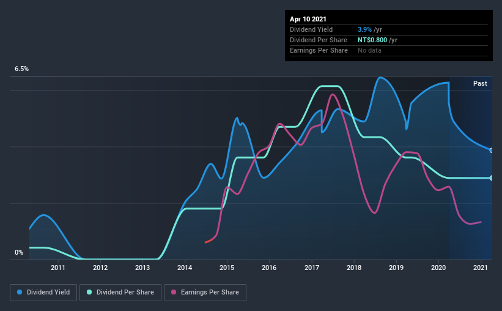
Task: Click the 2016 x-axis label
Action: point(269,268)
